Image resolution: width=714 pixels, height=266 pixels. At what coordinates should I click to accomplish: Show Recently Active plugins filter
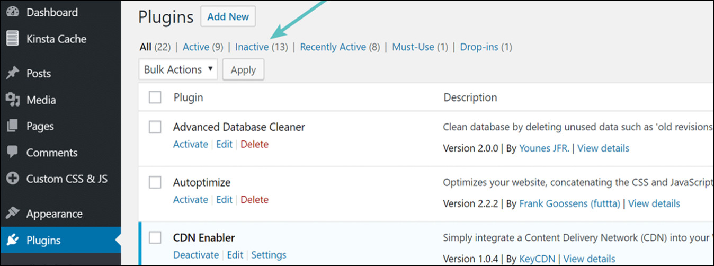(x=340, y=47)
